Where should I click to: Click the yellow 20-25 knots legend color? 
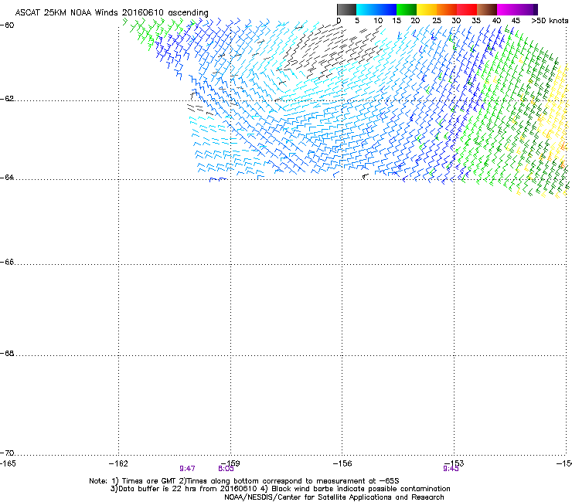pyautogui.click(x=427, y=9)
